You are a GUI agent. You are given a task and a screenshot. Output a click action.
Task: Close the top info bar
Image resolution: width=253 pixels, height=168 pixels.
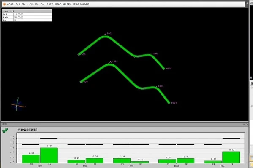(x=247, y=3)
